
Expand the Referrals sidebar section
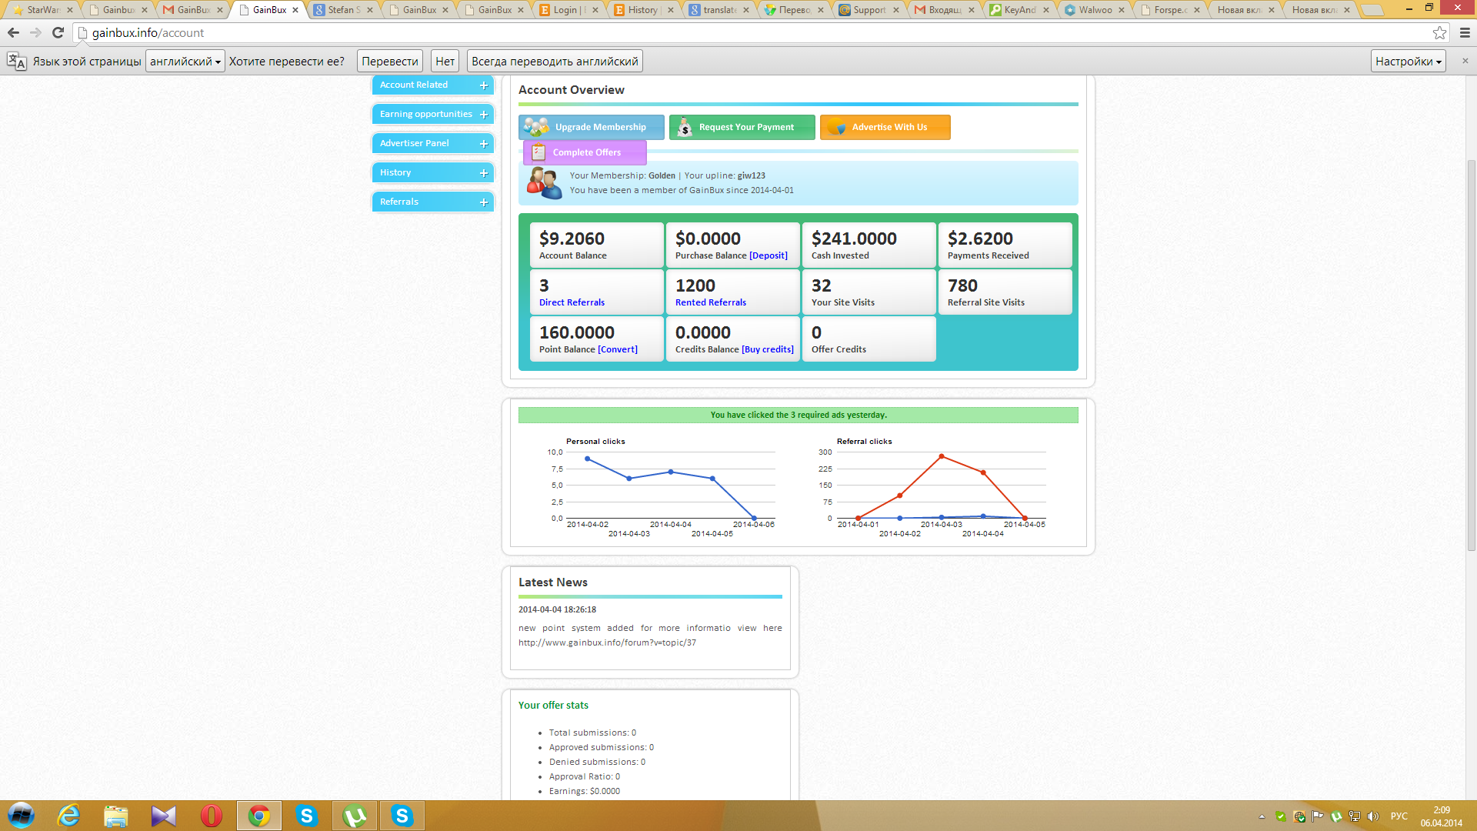[432, 202]
